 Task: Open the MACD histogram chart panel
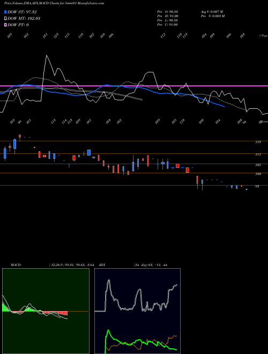pos(46,311)
